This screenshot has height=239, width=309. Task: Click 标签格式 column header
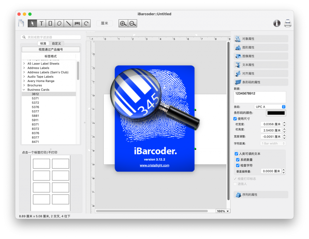click(x=51, y=56)
